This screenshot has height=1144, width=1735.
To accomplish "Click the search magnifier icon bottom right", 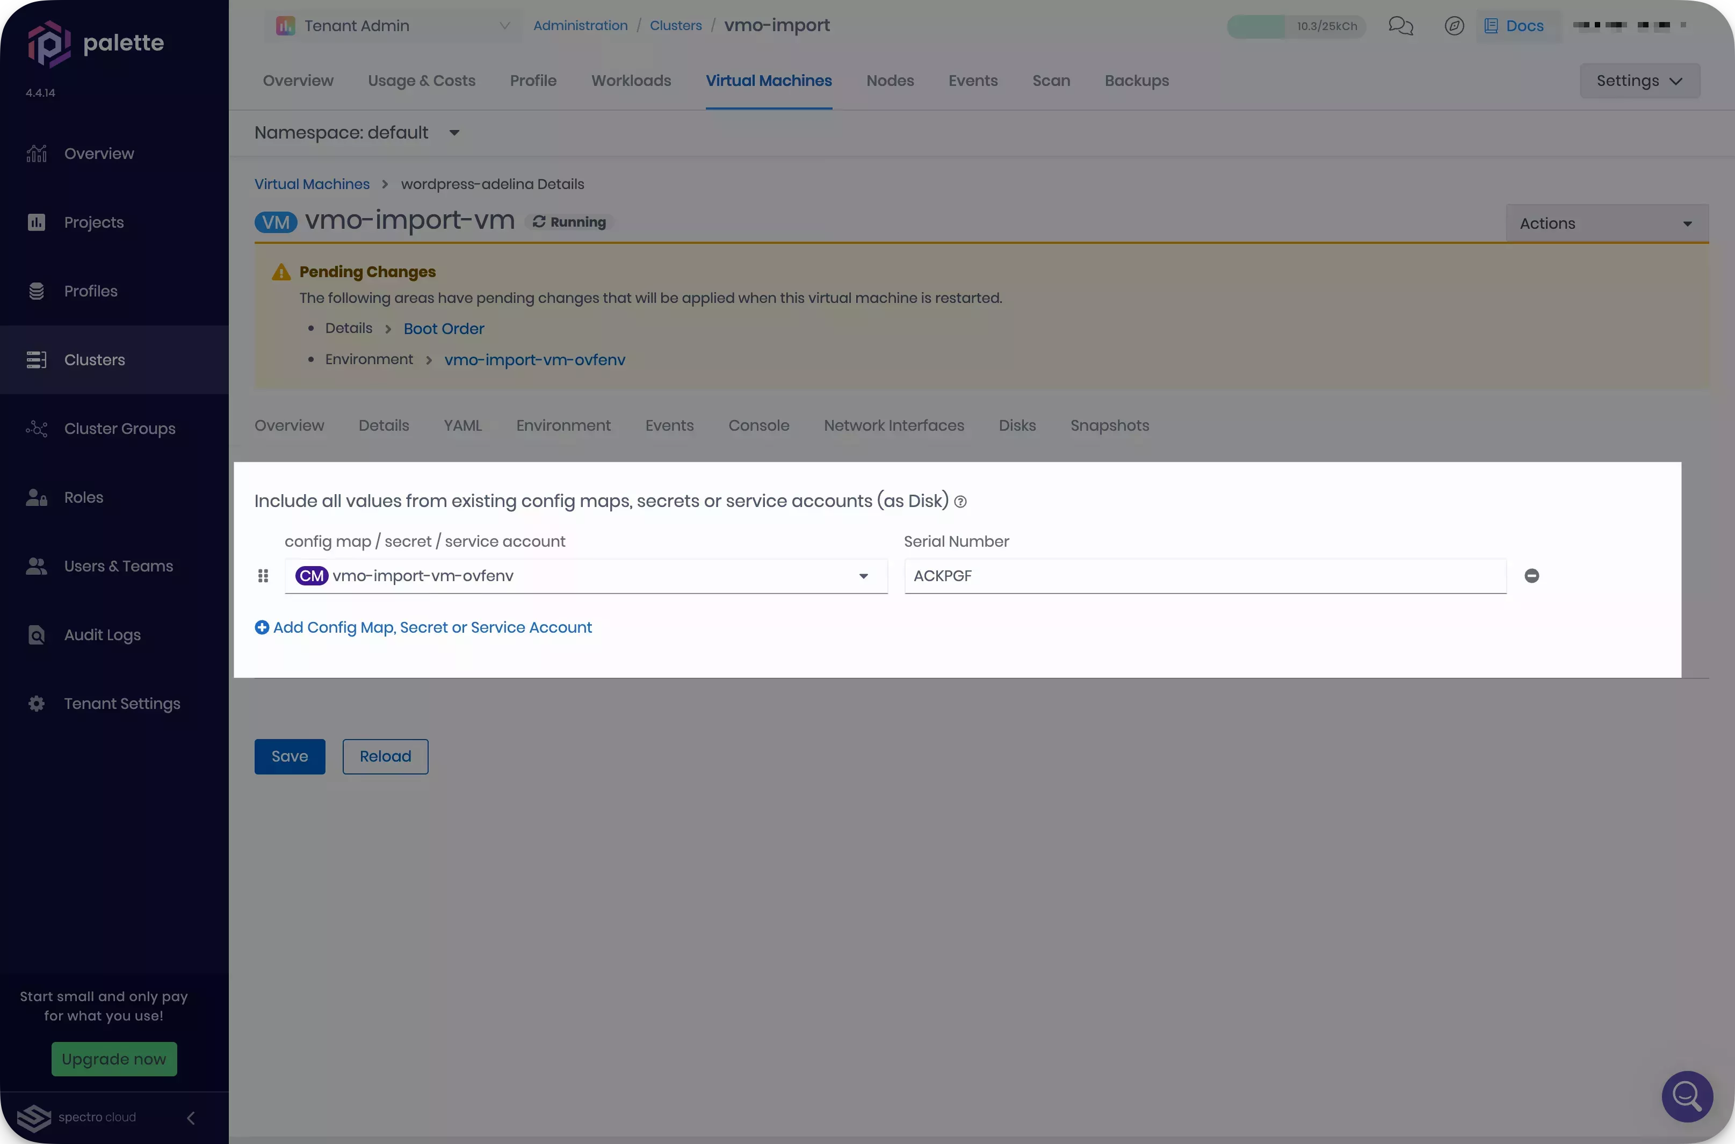I will pos(1687,1097).
